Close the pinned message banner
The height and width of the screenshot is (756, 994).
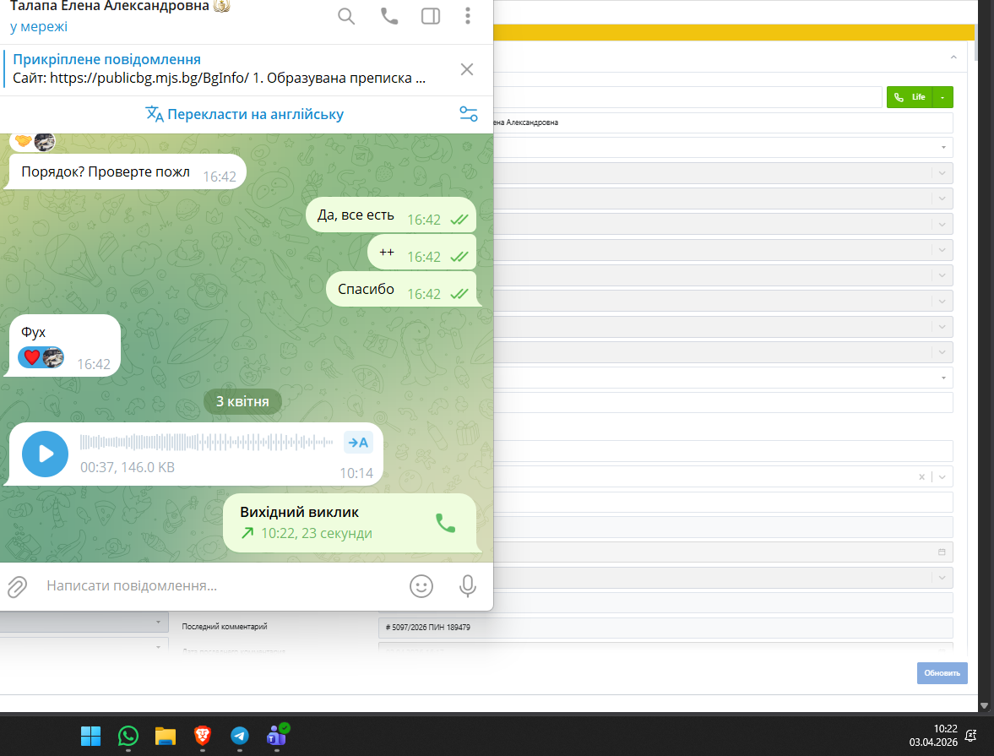coord(467,69)
